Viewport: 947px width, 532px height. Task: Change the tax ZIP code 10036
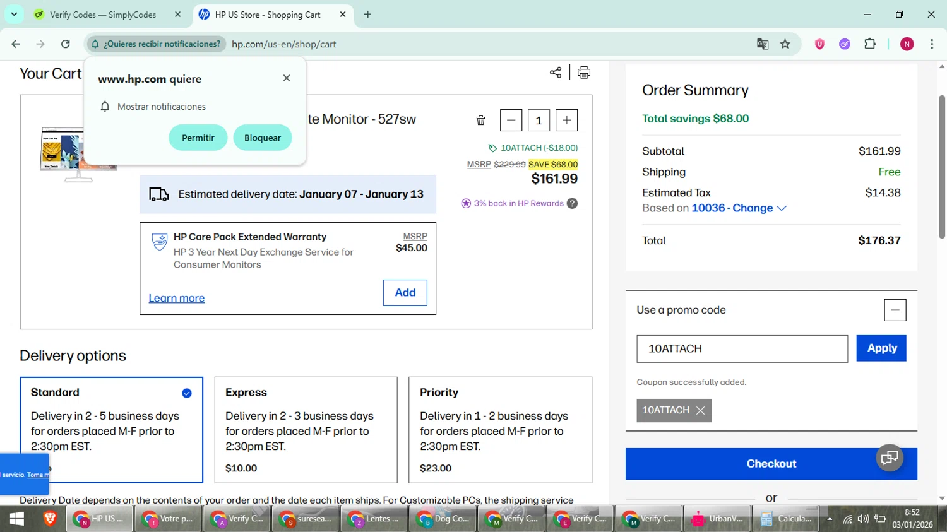click(x=739, y=208)
